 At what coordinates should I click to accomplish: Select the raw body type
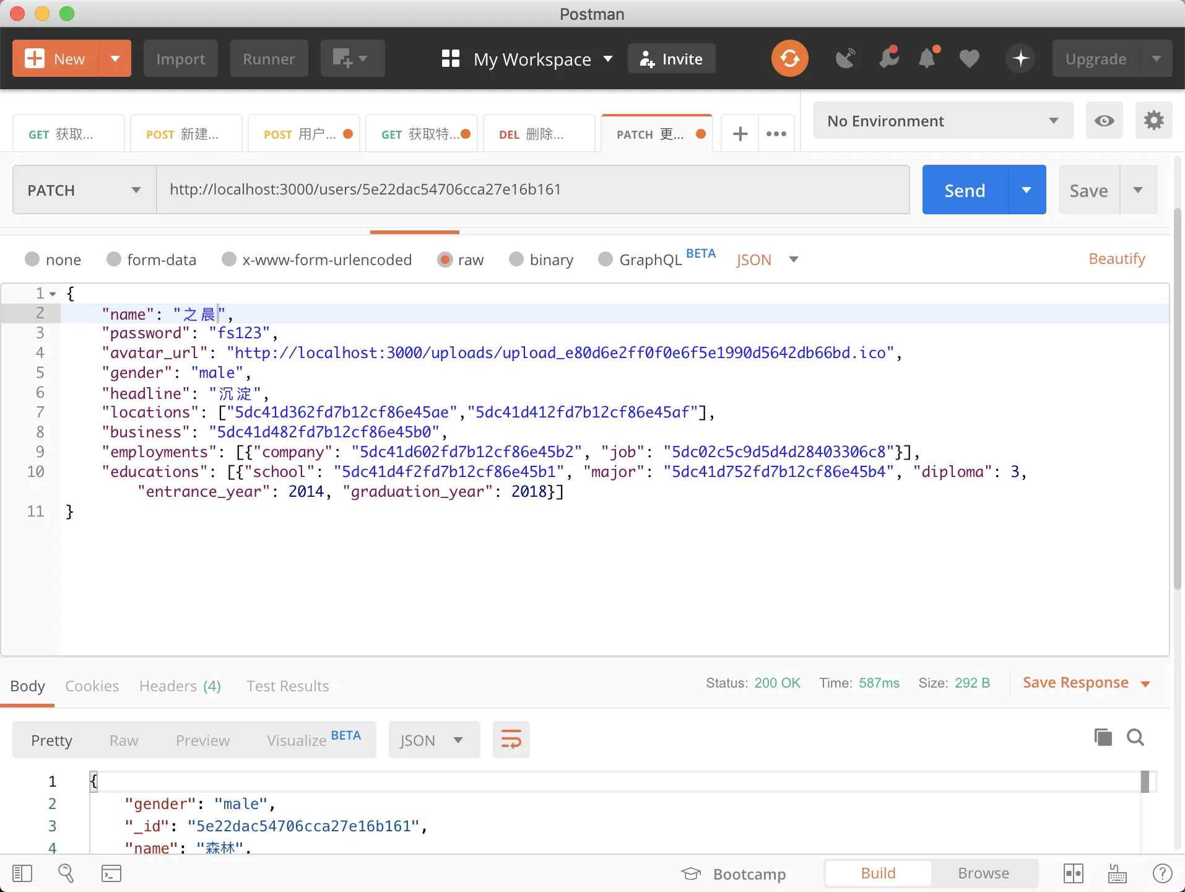pos(445,260)
